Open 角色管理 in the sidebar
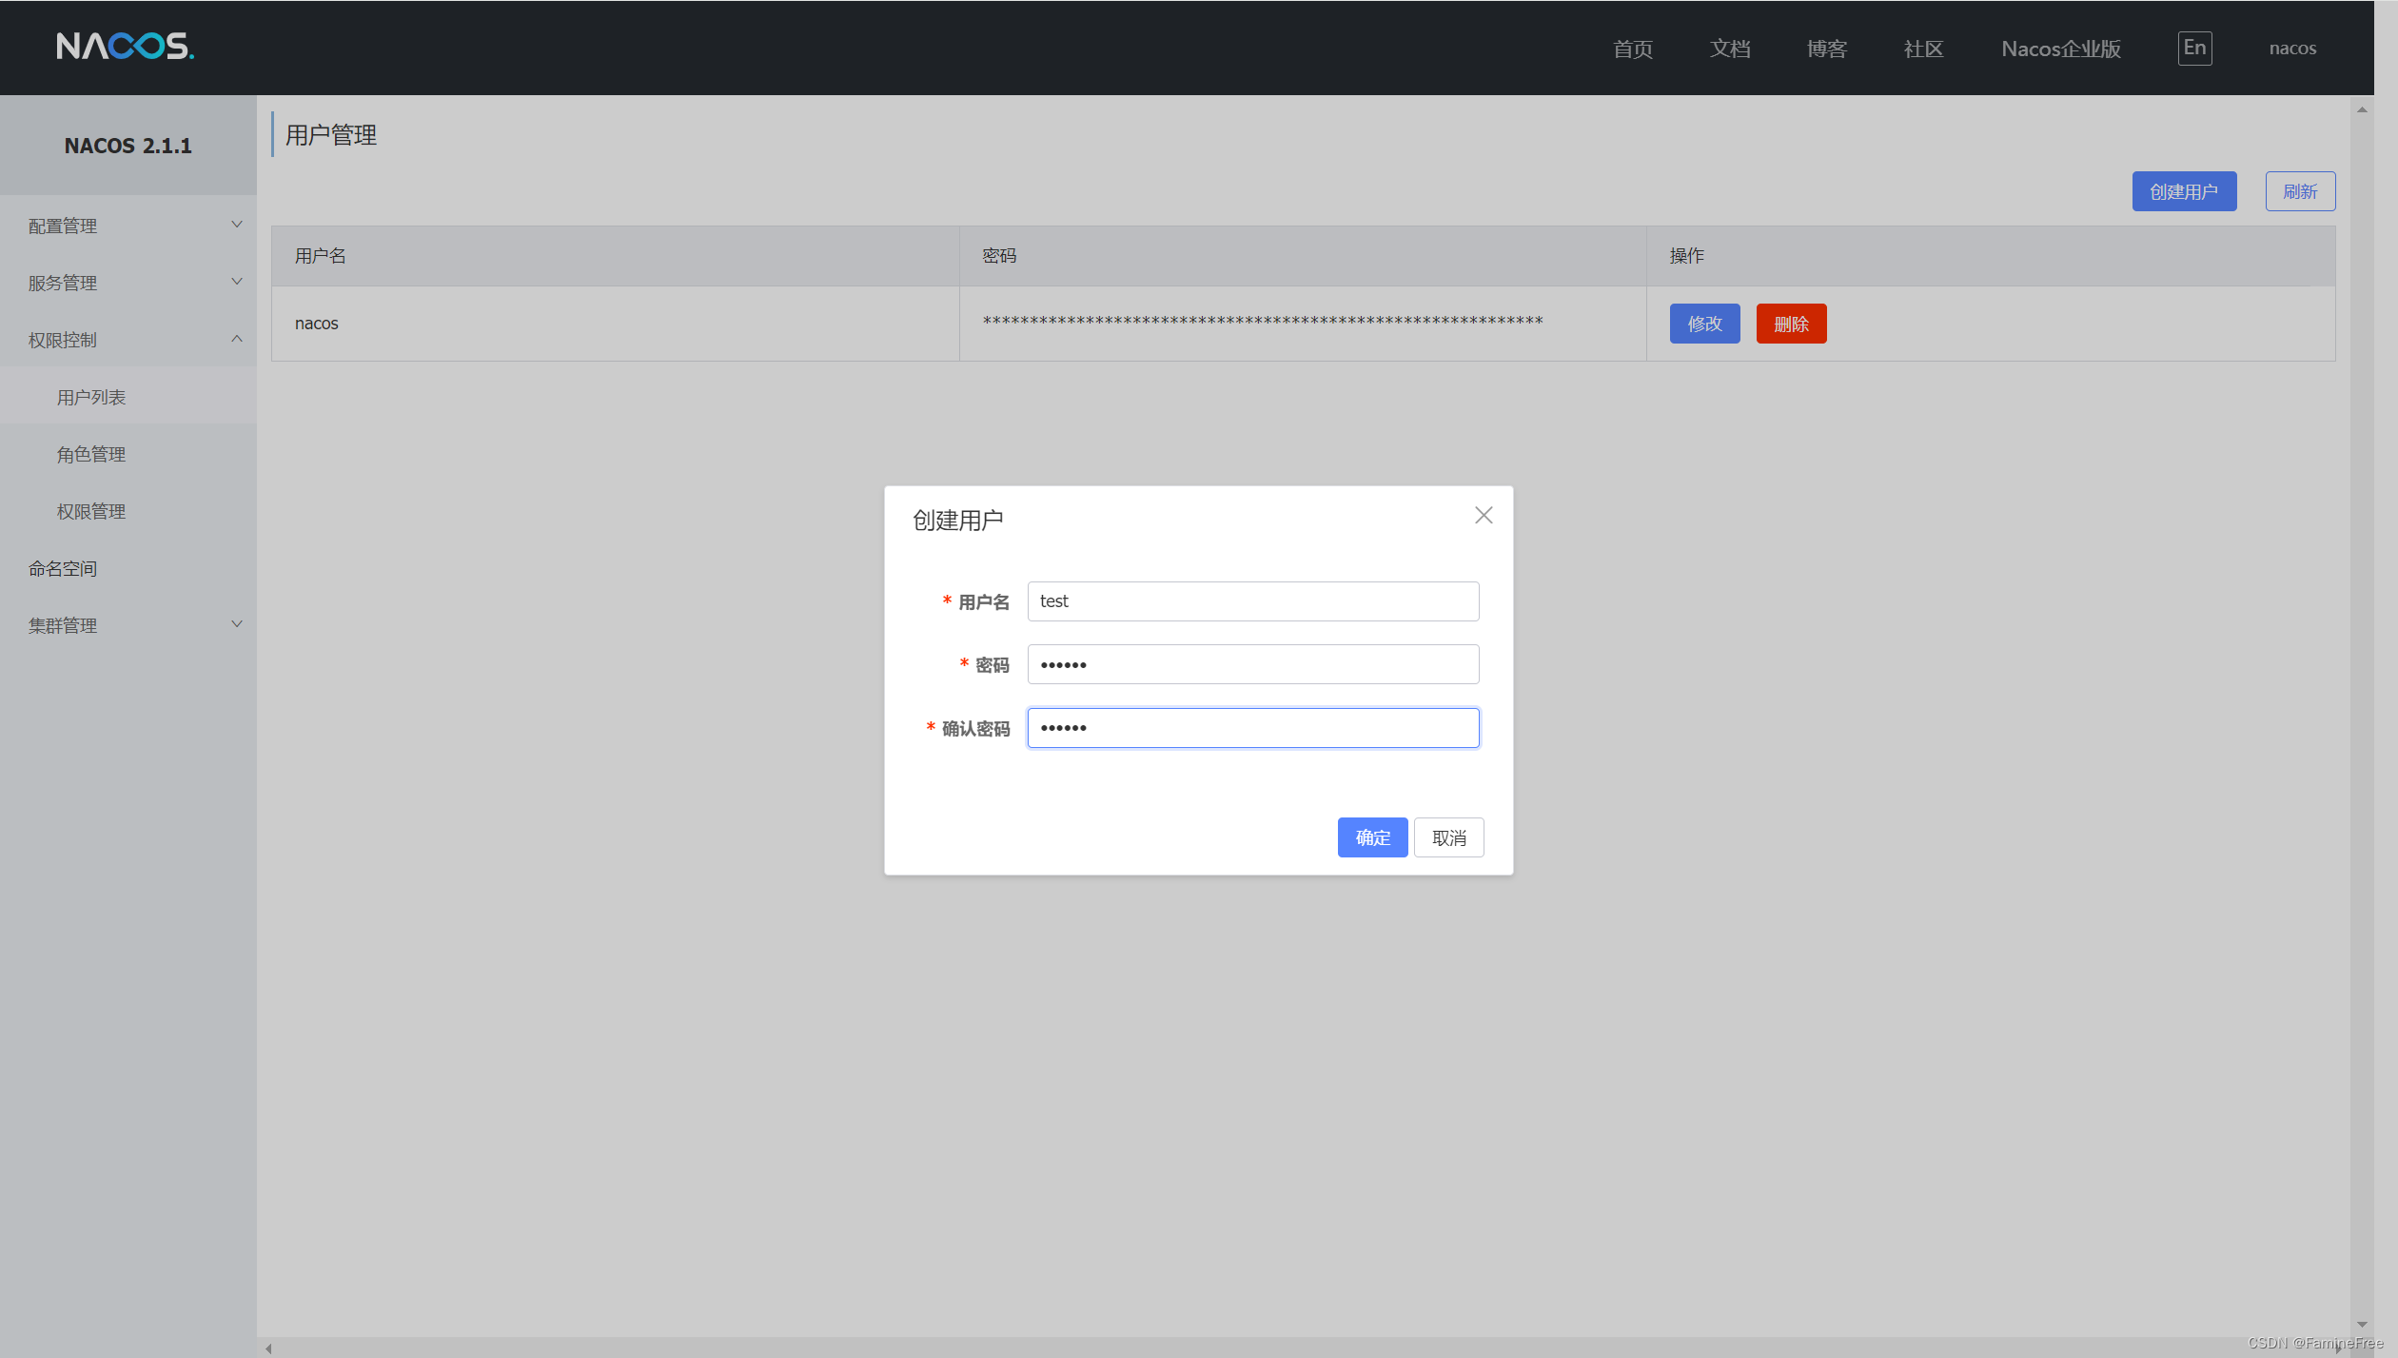 [91, 454]
